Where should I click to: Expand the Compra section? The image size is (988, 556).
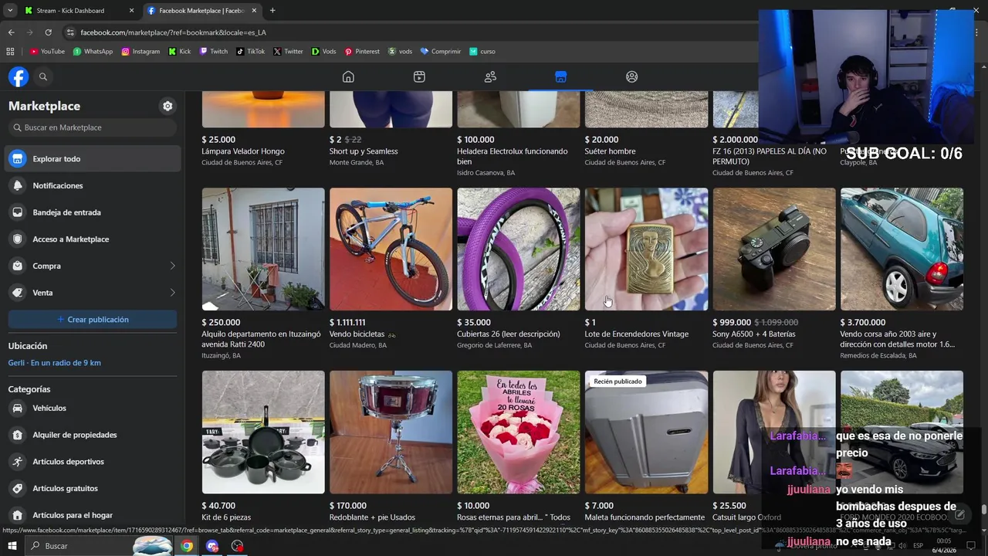coord(93,266)
